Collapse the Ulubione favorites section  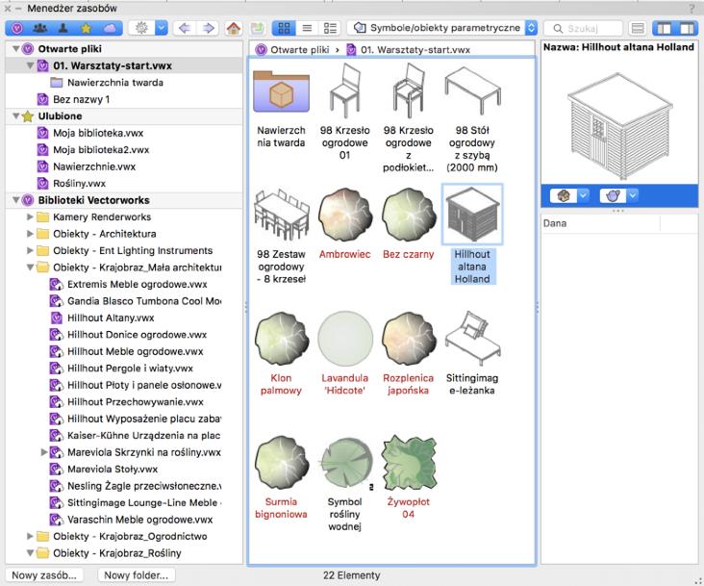click(16, 115)
